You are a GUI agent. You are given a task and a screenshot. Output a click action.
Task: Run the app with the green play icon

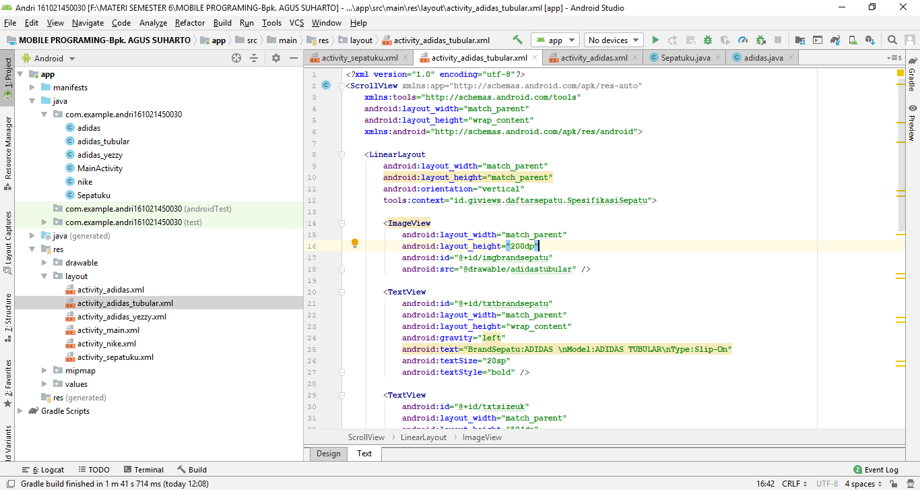point(655,40)
